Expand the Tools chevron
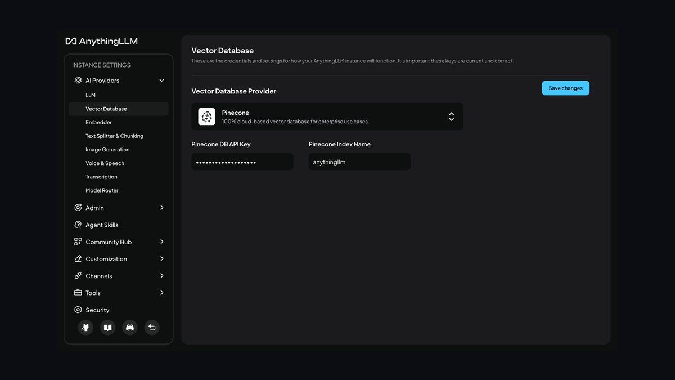 click(x=161, y=293)
